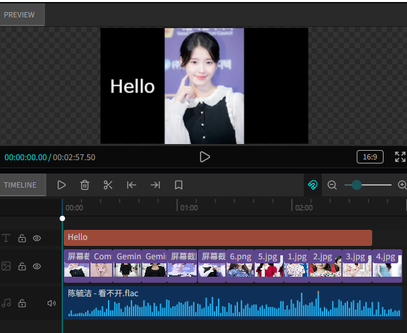Zoom in the timeline

click(402, 185)
